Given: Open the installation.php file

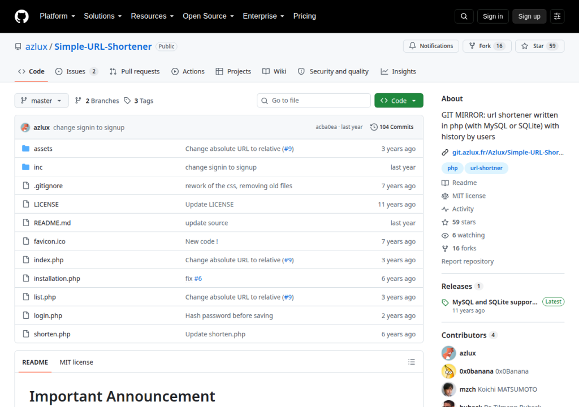Looking at the screenshot, I should click(57, 279).
